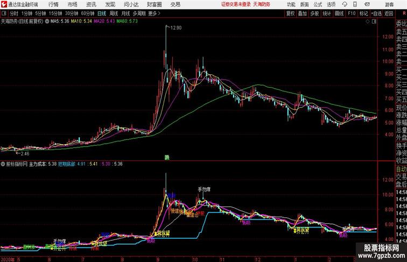Switch to 5分钟 chart period
This screenshot has width=407, height=262.
(40, 13)
